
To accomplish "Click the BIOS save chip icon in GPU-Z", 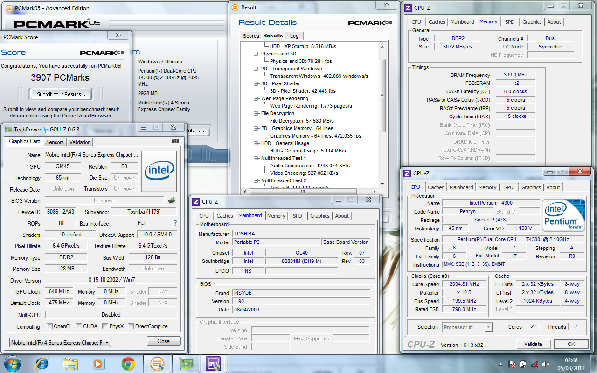I will tap(172, 200).
